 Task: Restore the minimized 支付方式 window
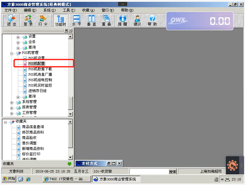(109, 164)
